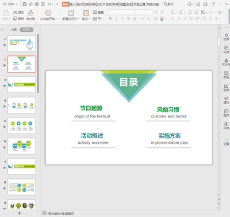The height and width of the screenshot is (217, 230).
Task: Open the Animation (动画) side panel
Action: pos(226,37)
